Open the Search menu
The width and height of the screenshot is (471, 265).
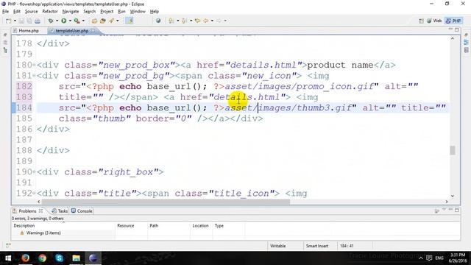click(90, 12)
